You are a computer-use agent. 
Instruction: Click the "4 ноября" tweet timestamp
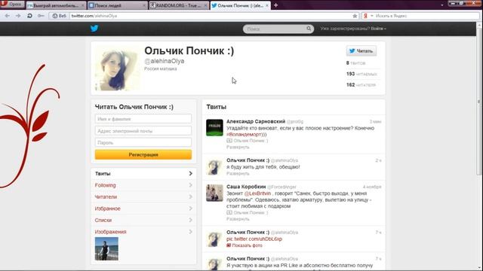point(372,187)
